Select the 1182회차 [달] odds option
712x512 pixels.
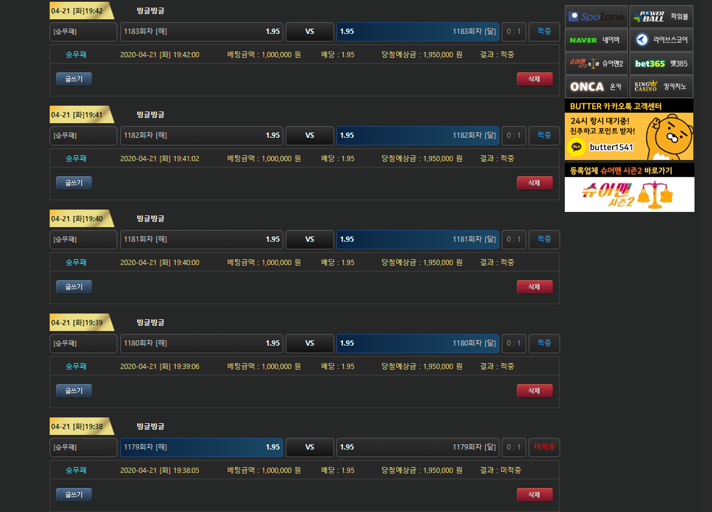click(x=418, y=135)
